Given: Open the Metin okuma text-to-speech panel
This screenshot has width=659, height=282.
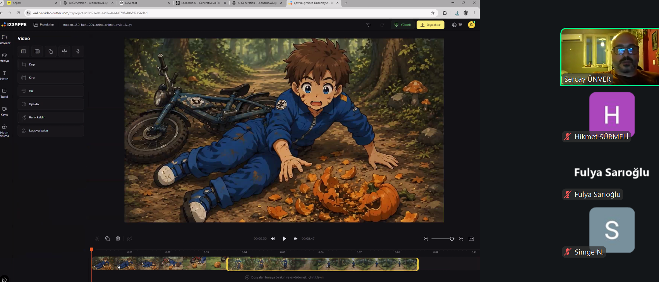Looking at the screenshot, I should [x=5, y=131].
